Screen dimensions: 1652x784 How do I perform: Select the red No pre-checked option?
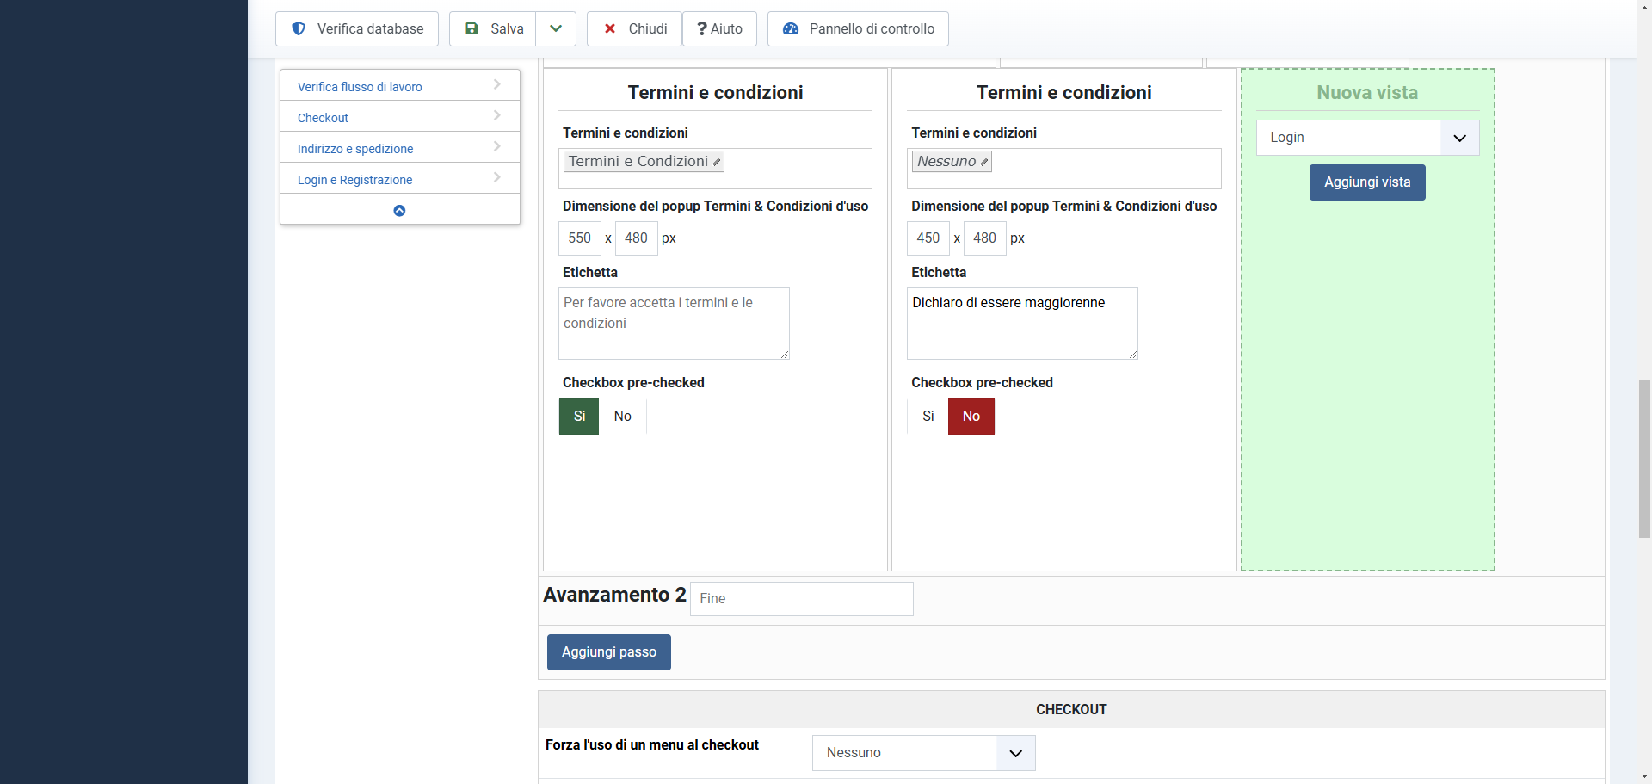pyautogui.click(x=971, y=417)
